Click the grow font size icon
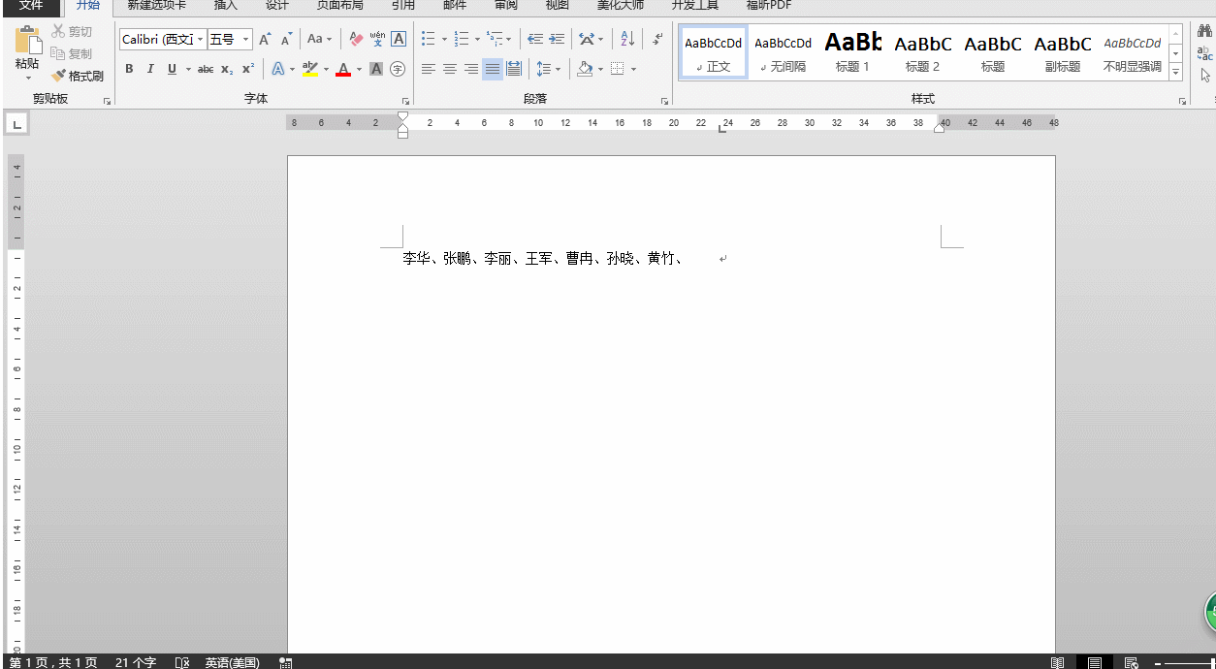The height and width of the screenshot is (669, 1216). pos(265,40)
